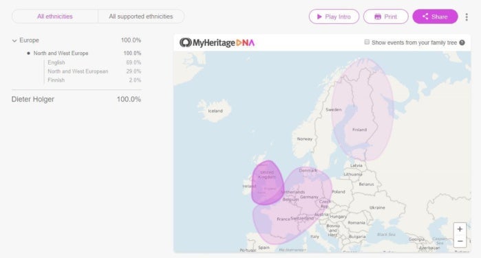Click the MyHeritage DNA logo

pos(217,43)
